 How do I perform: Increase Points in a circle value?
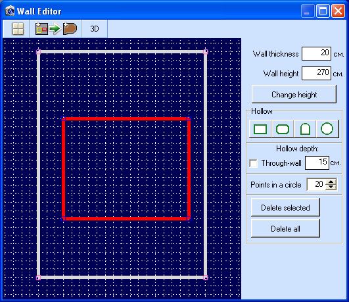tap(331, 182)
